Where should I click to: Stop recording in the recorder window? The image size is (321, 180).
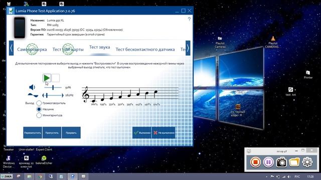[255, 162]
